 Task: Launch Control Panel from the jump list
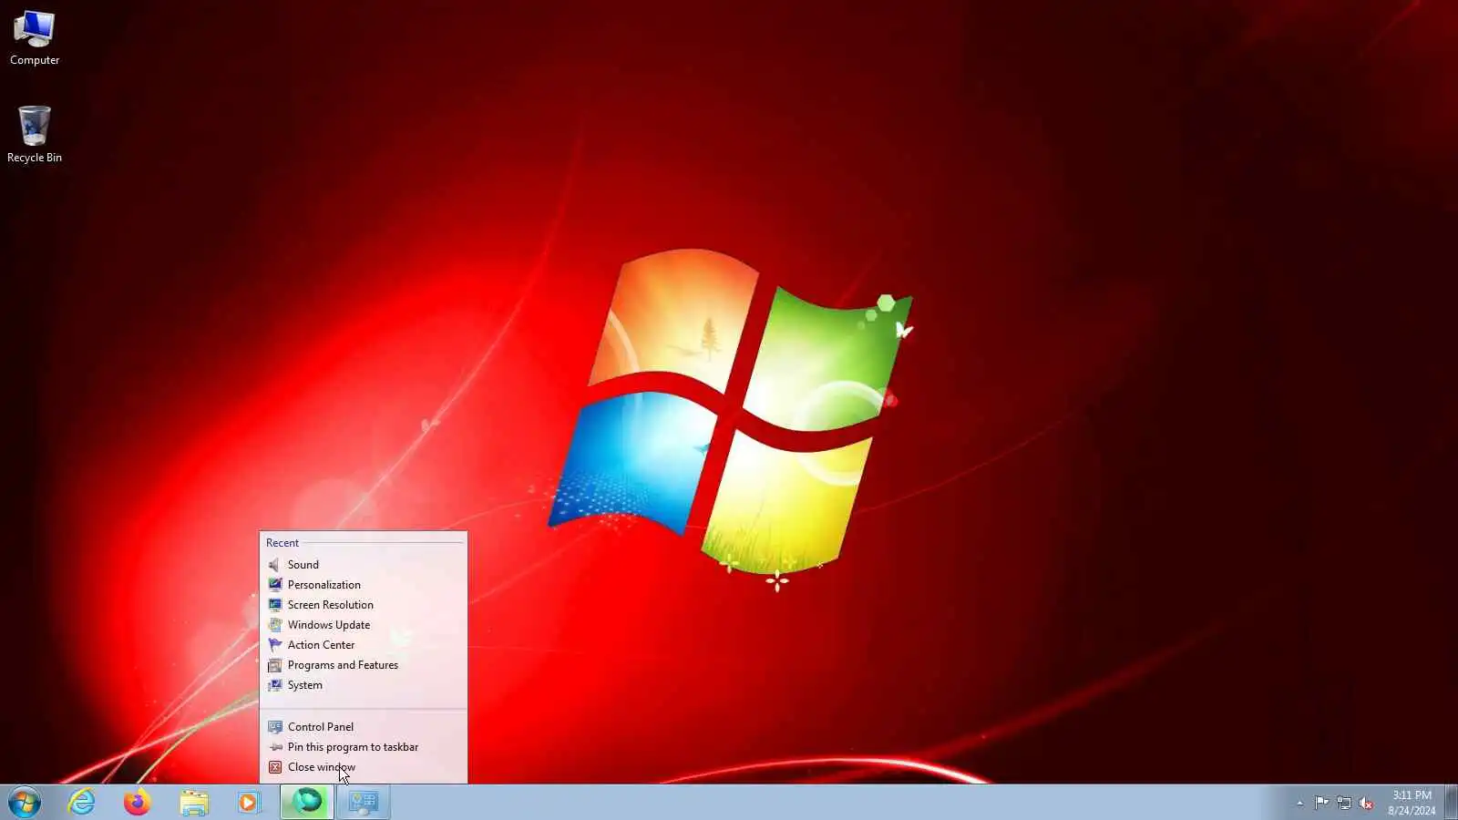pyautogui.click(x=364, y=727)
